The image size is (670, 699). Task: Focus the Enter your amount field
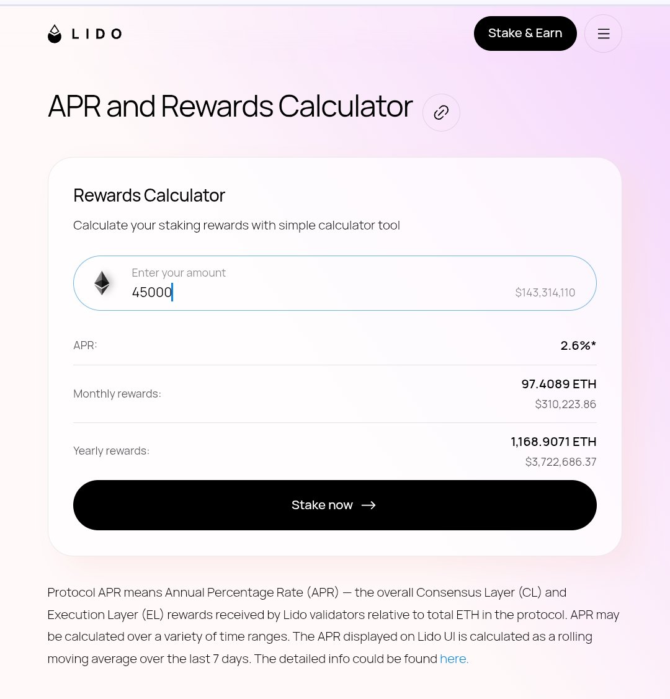pyautogui.click(x=310, y=292)
